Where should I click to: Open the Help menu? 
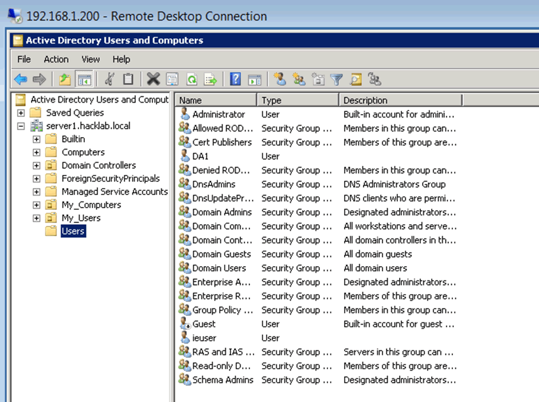pos(122,60)
